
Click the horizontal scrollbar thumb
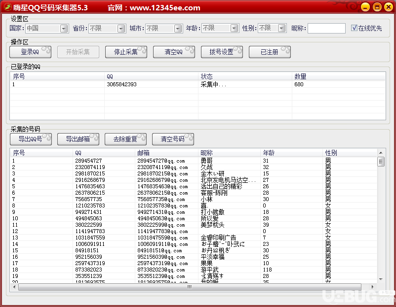point(190,287)
